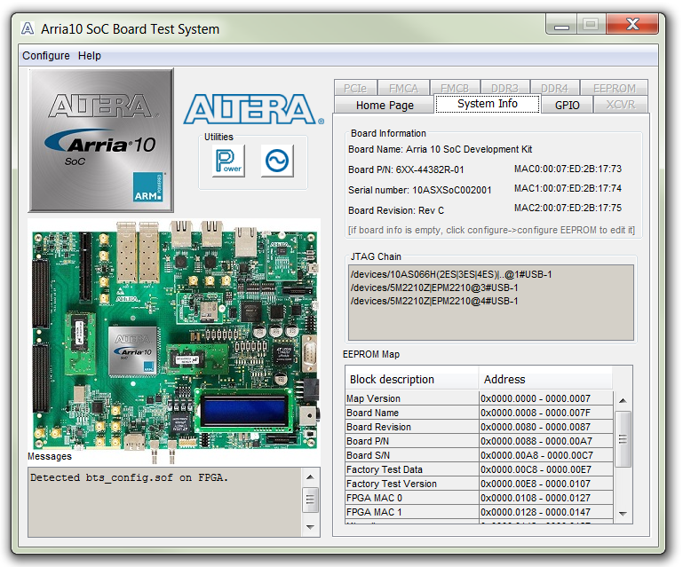
Task: Open the Configure menu
Action: [x=46, y=56]
